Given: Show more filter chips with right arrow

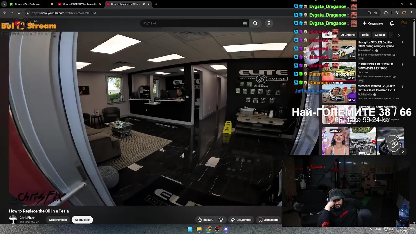Looking at the screenshot, I should click(399, 36).
